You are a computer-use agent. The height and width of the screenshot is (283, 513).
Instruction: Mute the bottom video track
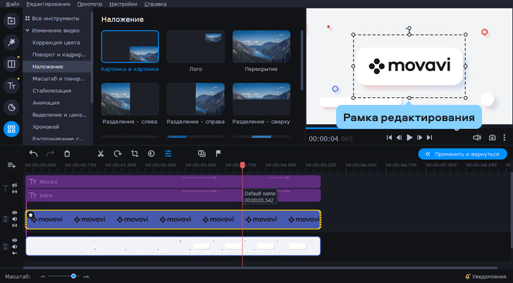coord(14,246)
